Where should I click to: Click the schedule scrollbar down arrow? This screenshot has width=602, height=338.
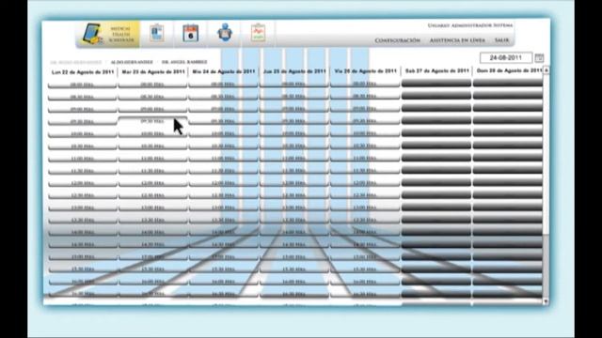546,301
